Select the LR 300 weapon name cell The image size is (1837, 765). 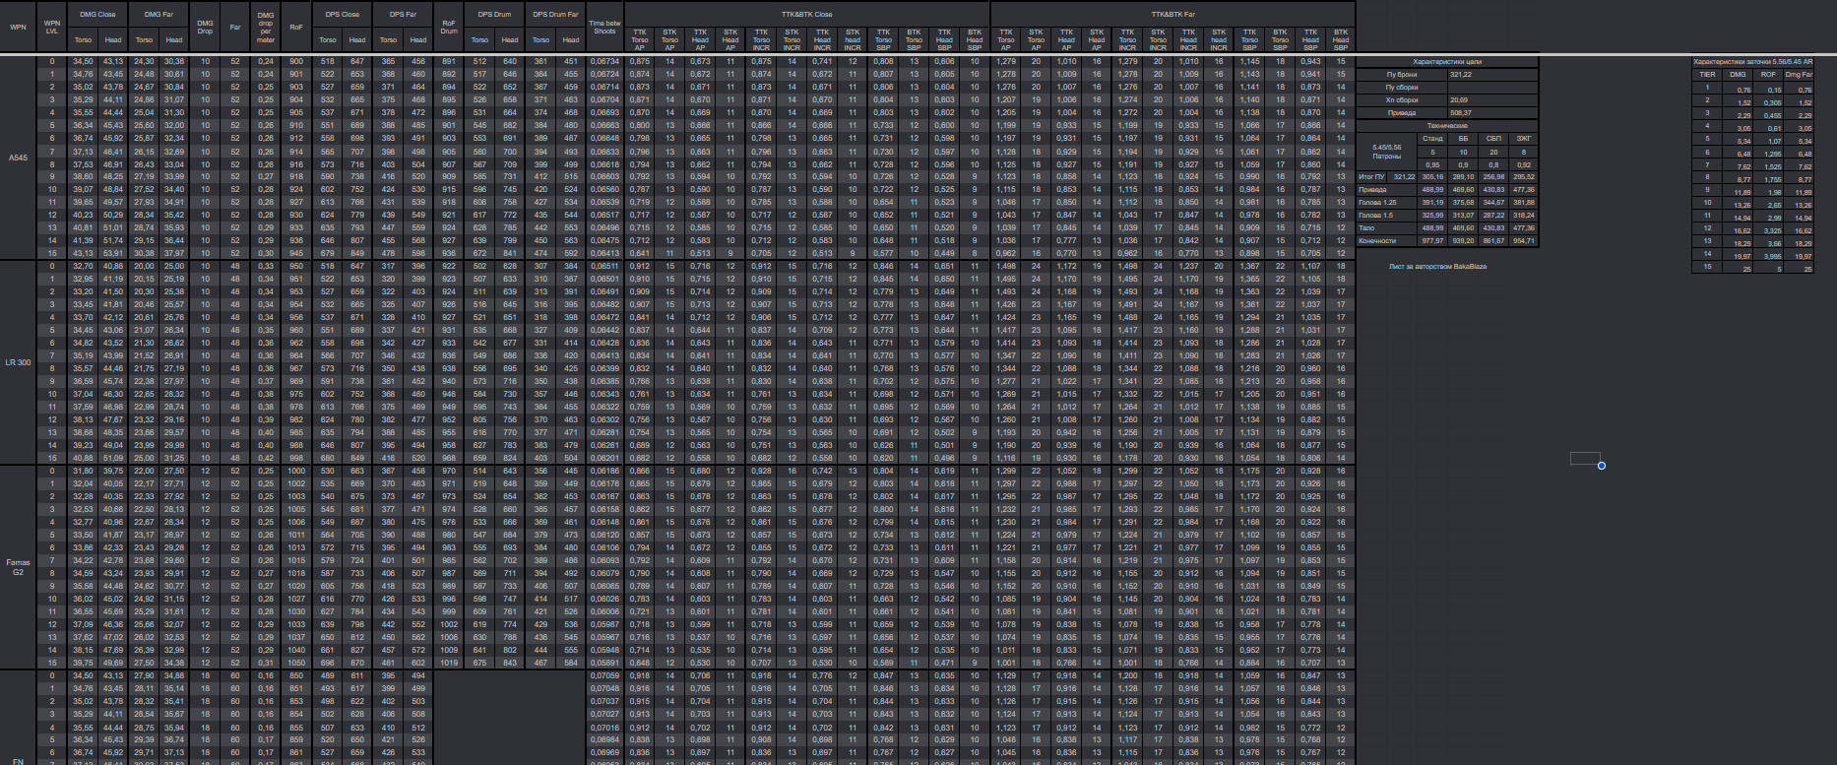click(x=18, y=362)
